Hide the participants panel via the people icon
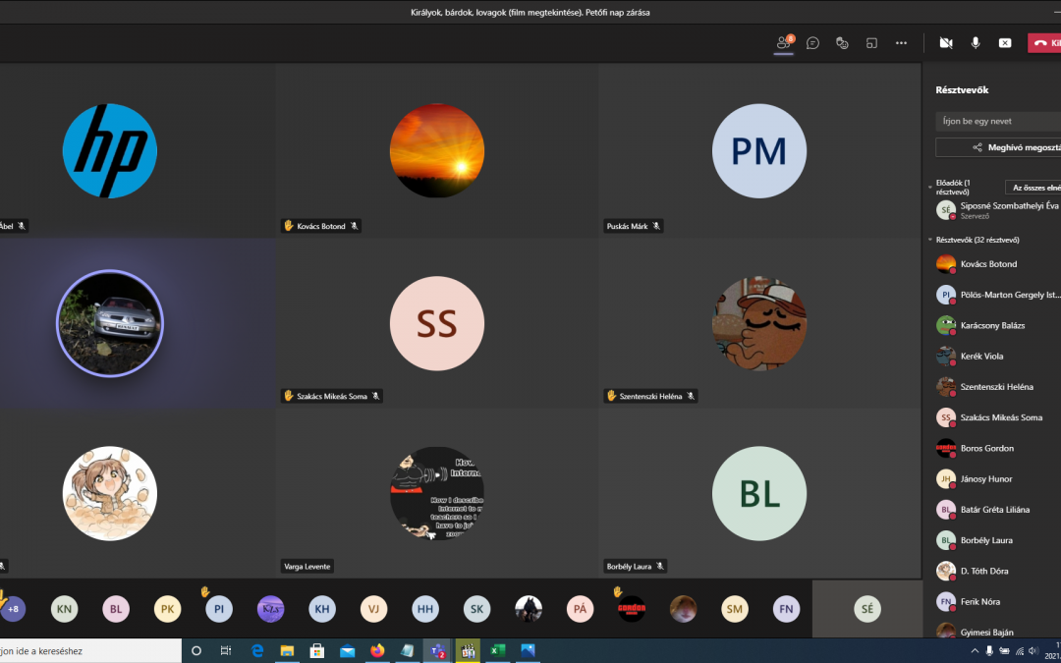Screen dimensions: 1061x663 784,42
